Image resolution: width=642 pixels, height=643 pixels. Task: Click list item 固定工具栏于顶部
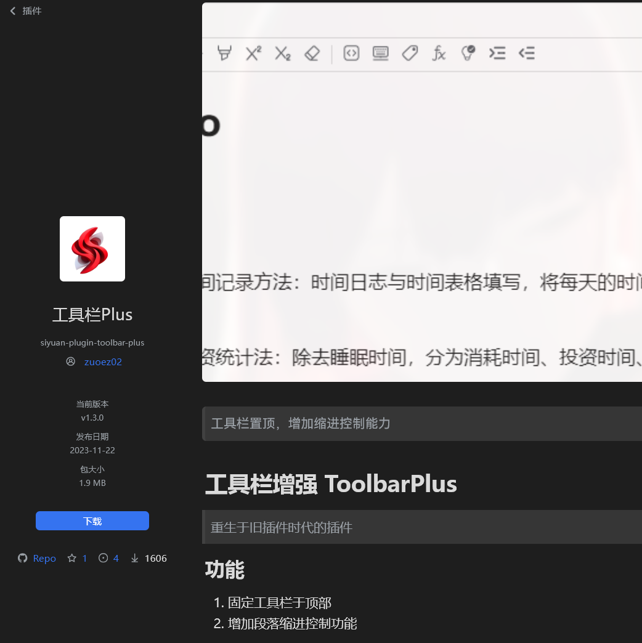click(x=279, y=603)
